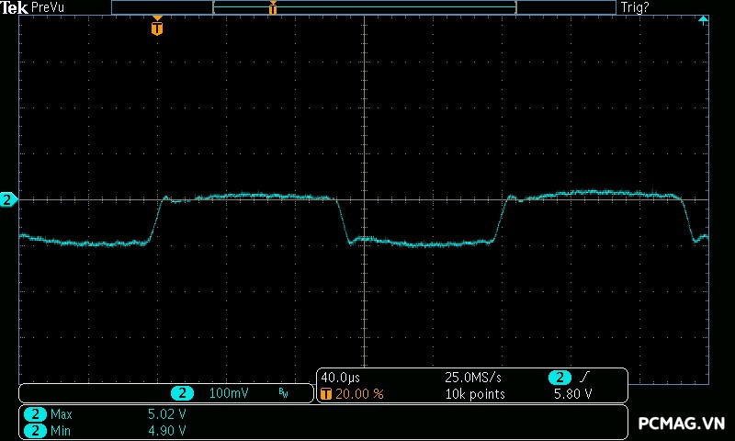
Task: Click the cyan trigger level arrow at top right
Action: 704,20
